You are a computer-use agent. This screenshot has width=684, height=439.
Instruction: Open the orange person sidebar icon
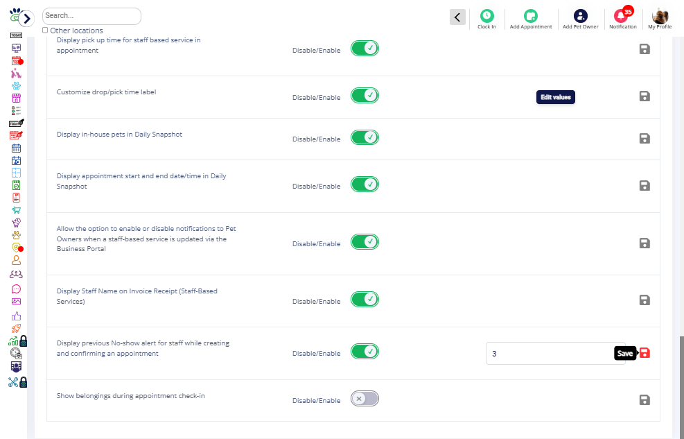tap(16, 260)
